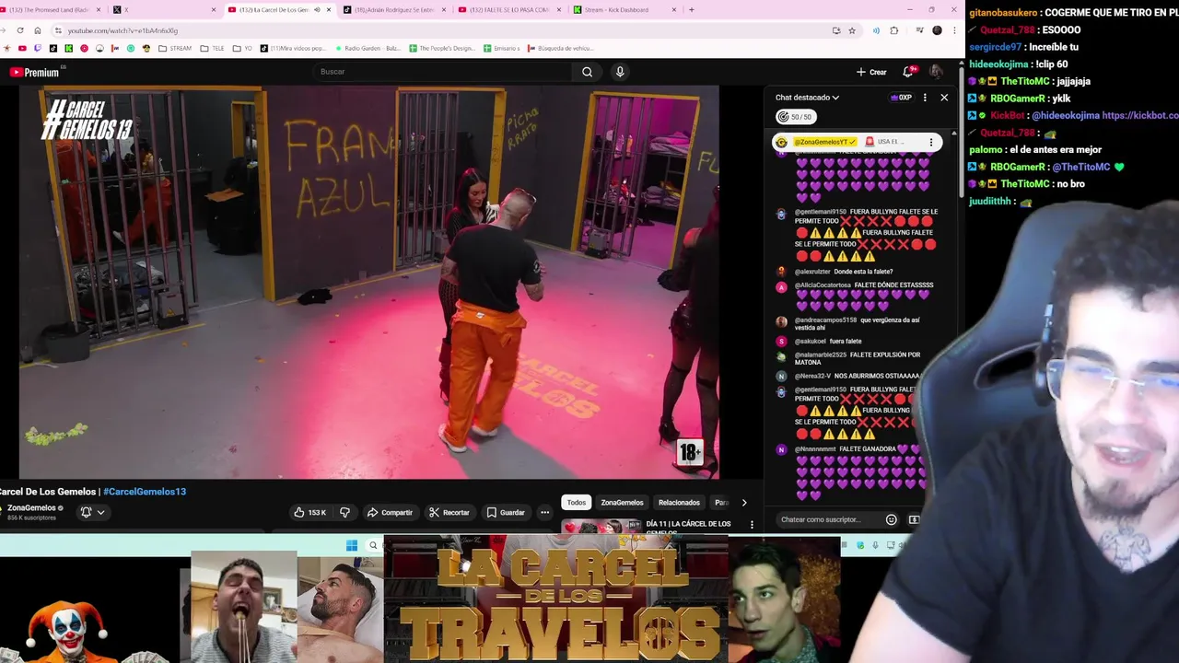Click the video player to pause
This screenshot has width=1179, height=663.
(x=369, y=283)
